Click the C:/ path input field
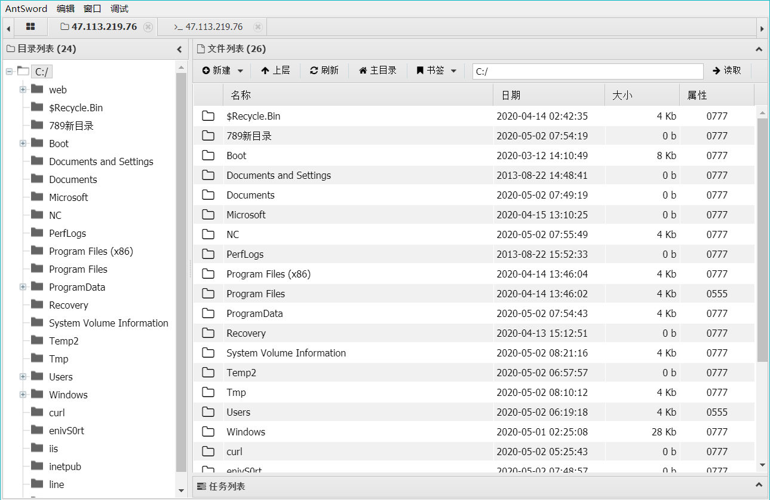770x500 pixels. [588, 72]
